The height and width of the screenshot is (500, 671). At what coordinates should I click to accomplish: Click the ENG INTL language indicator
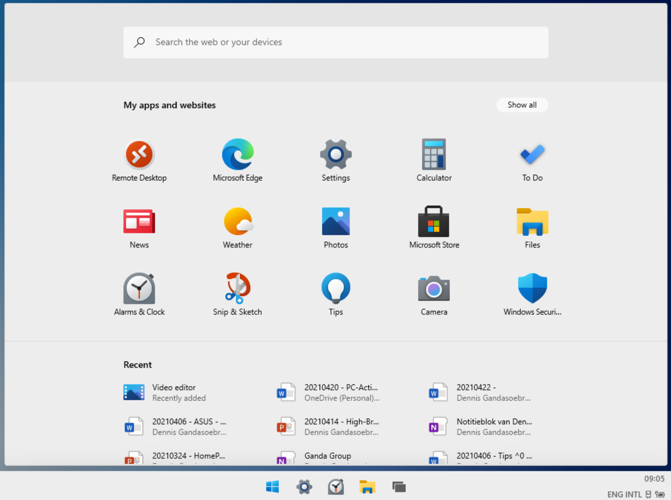click(625, 494)
